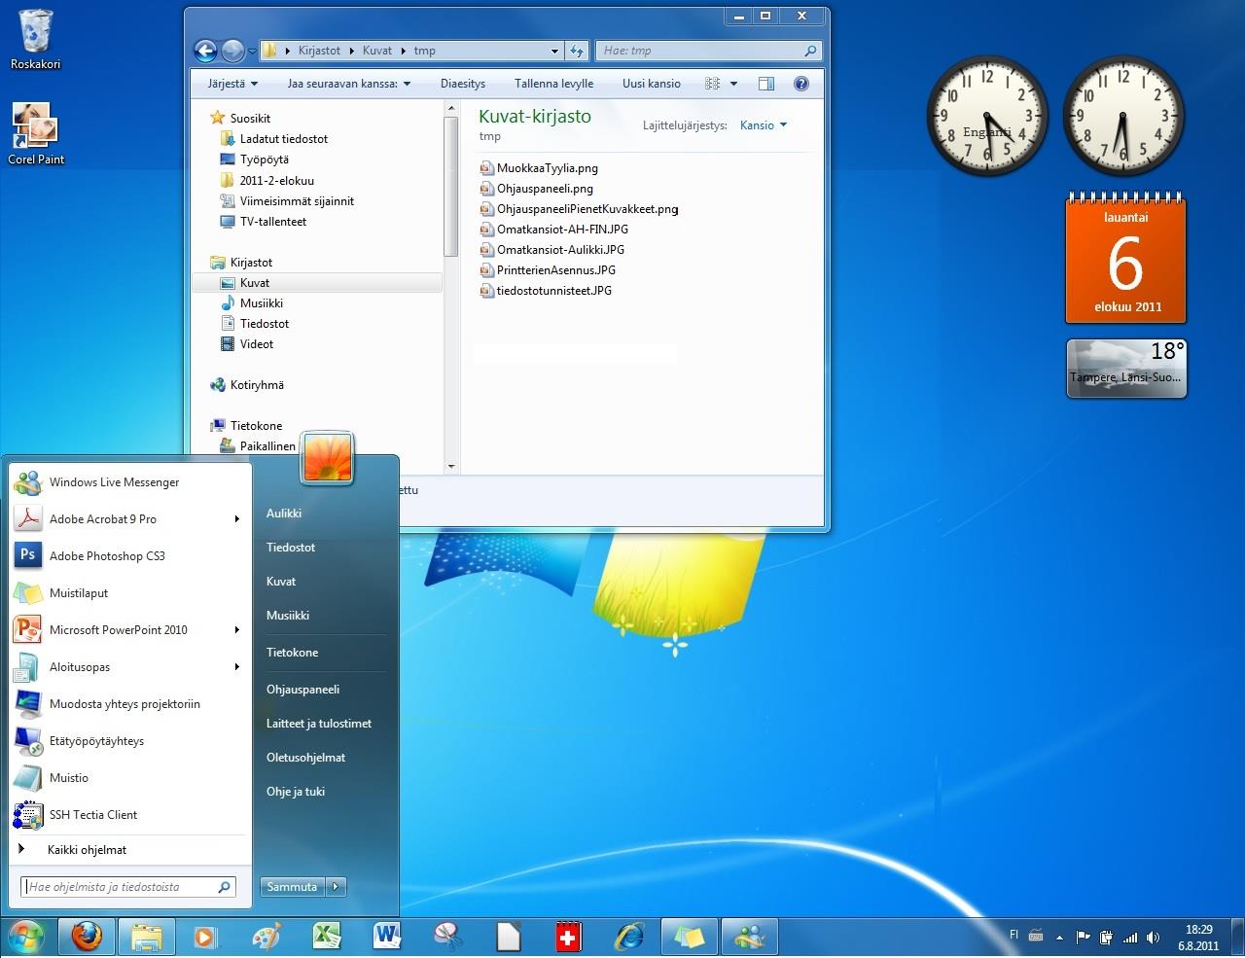Open Paint from the taskbar
This screenshot has height=958, width=1245.
click(266, 937)
